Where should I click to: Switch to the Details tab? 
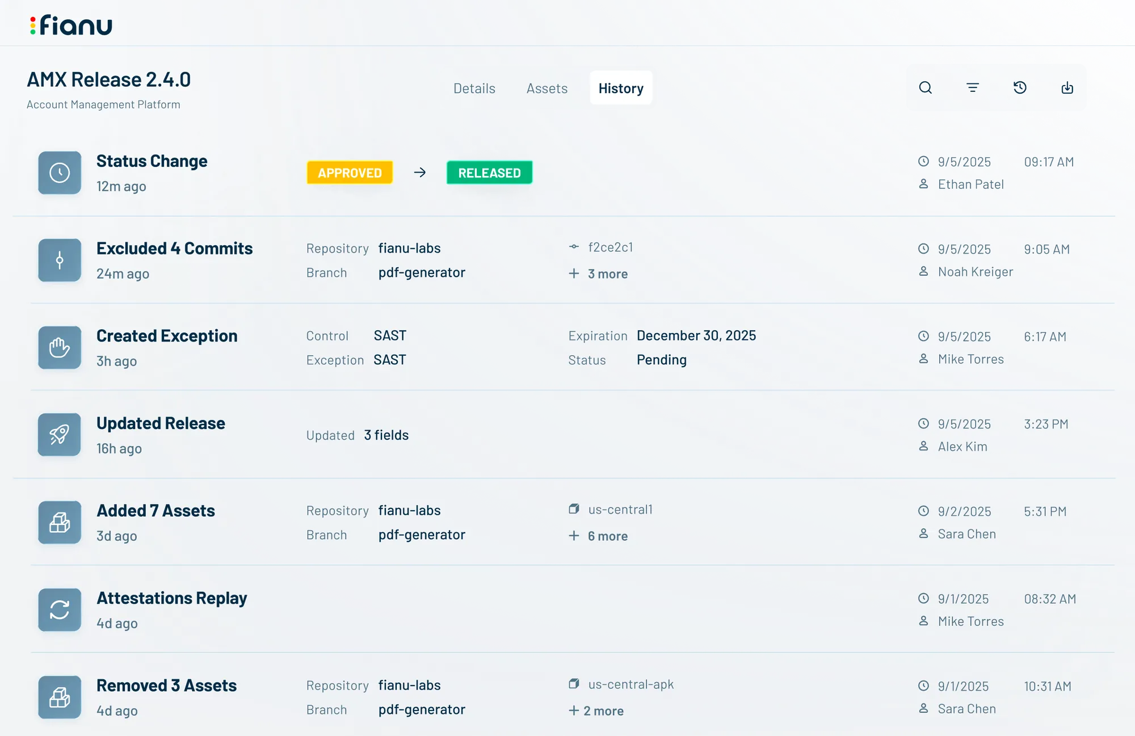pyautogui.click(x=474, y=88)
